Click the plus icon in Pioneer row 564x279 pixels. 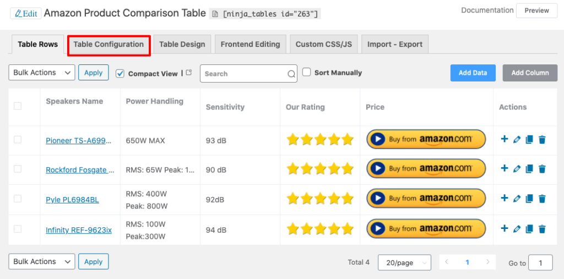(504, 139)
